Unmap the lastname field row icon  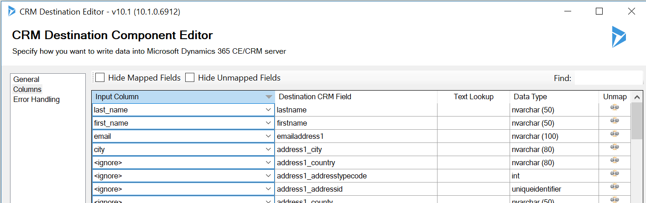pos(614,107)
